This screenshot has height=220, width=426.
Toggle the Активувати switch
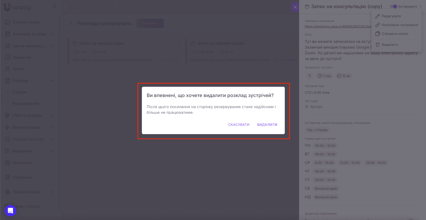point(394,6)
